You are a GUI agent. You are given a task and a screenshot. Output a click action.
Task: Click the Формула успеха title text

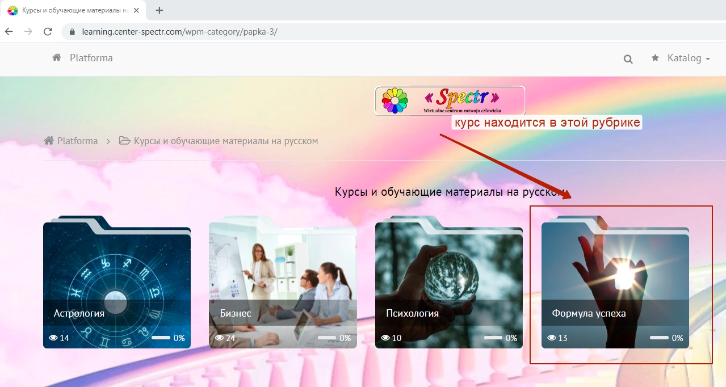(x=589, y=313)
